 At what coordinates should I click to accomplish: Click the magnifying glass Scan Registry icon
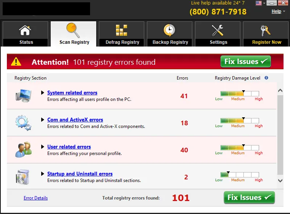coord(73,30)
